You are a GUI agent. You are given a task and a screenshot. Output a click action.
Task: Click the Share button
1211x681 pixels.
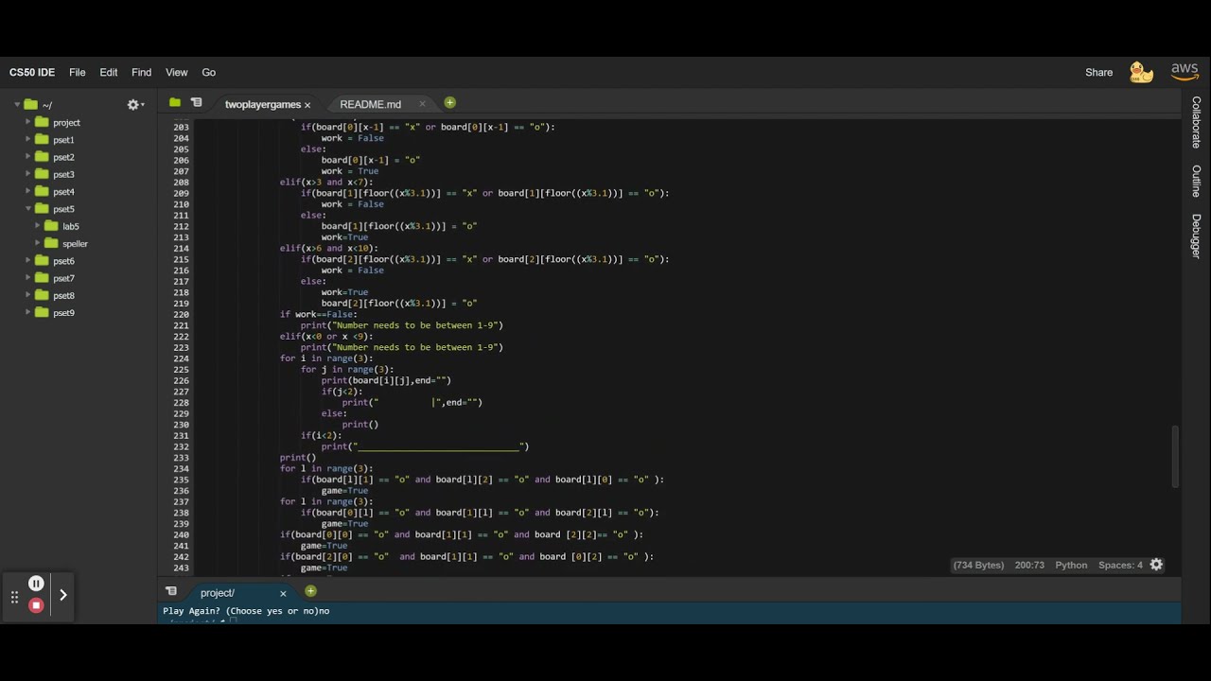(x=1098, y=72)
